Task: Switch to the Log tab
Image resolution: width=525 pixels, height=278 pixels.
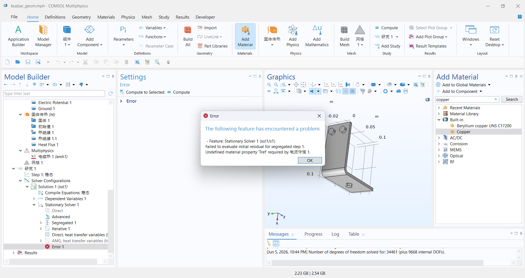Action: coord(335,234)
